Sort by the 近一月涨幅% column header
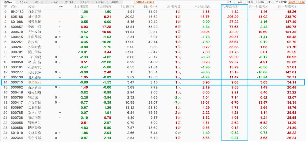306x142 pixels. [258, 7]
